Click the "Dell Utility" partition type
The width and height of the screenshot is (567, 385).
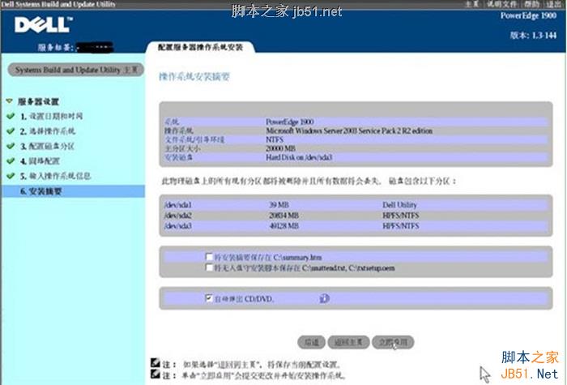[399, 205]
